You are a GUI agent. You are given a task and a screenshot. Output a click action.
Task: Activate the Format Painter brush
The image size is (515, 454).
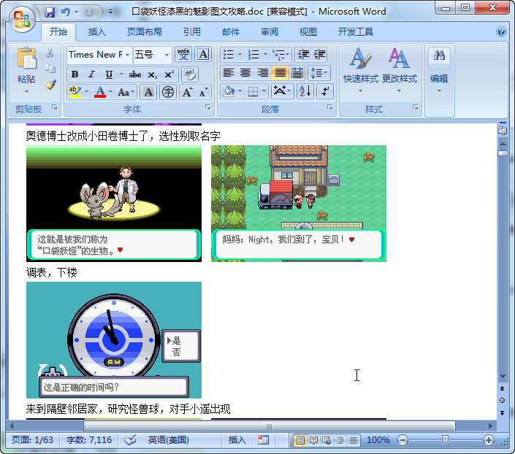click(50, 85)
